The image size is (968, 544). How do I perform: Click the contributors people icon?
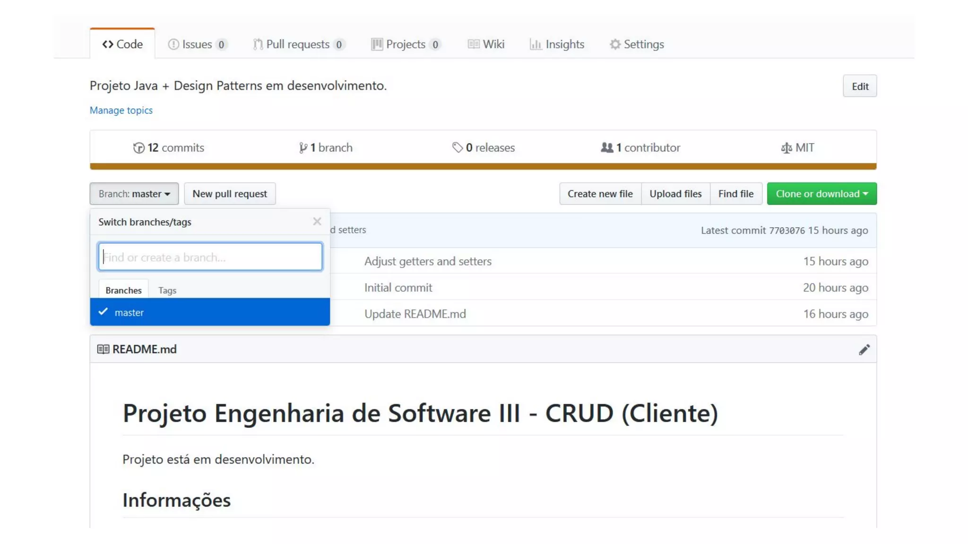tap(607, 148)
